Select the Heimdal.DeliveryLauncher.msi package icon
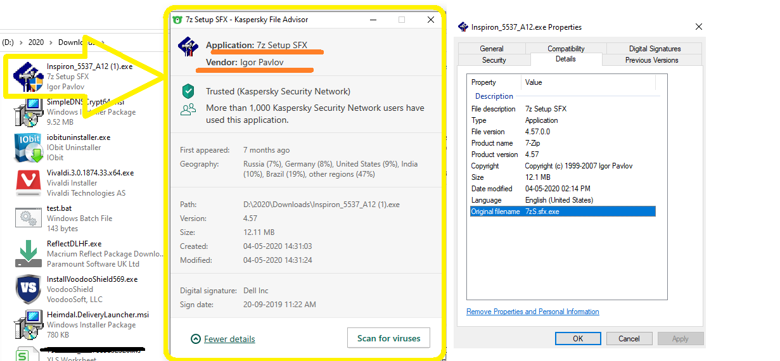 tap(29, 324)
